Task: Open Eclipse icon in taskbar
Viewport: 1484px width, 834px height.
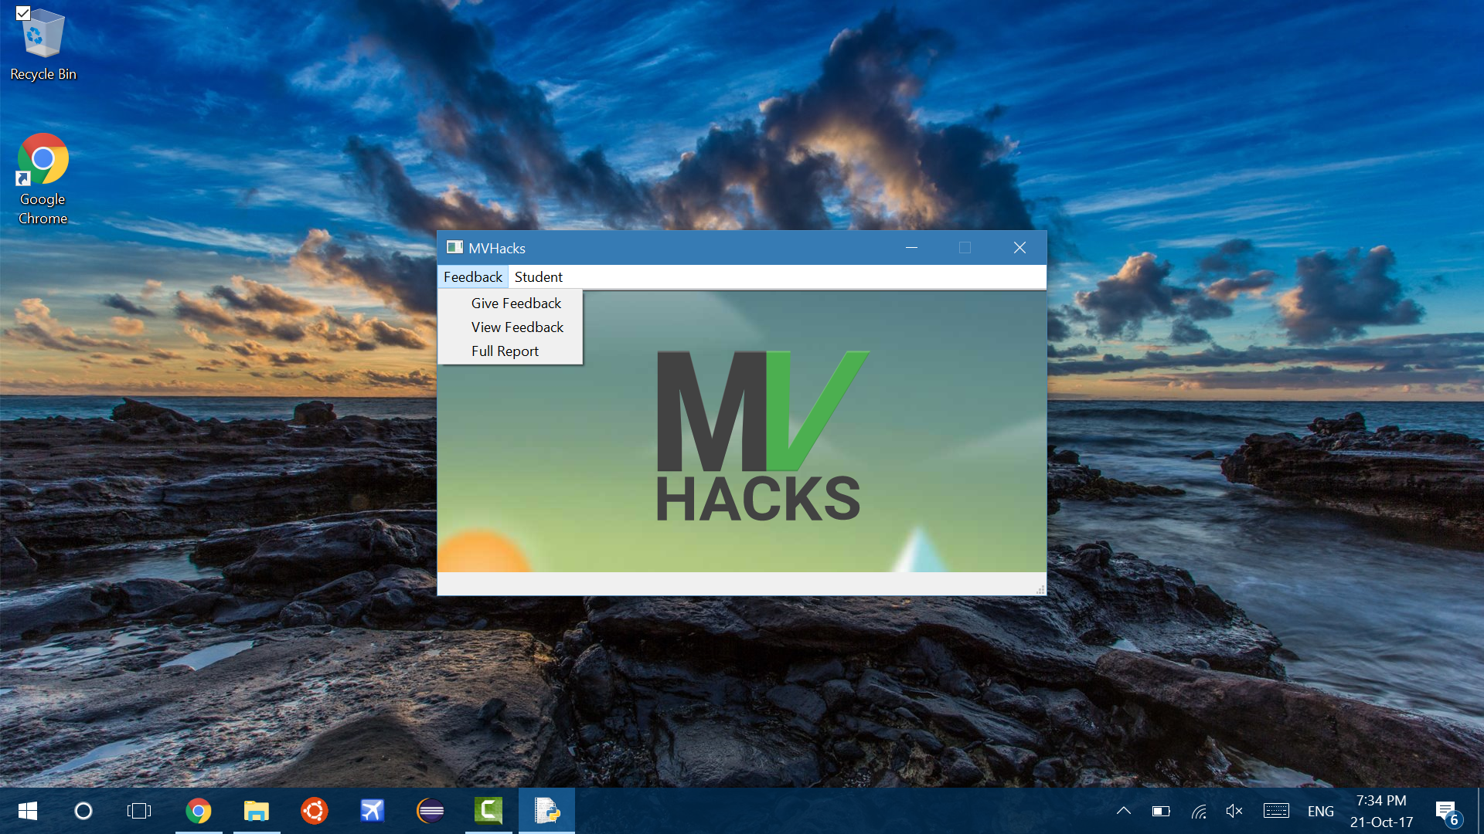Action: [x=431, y=811]
